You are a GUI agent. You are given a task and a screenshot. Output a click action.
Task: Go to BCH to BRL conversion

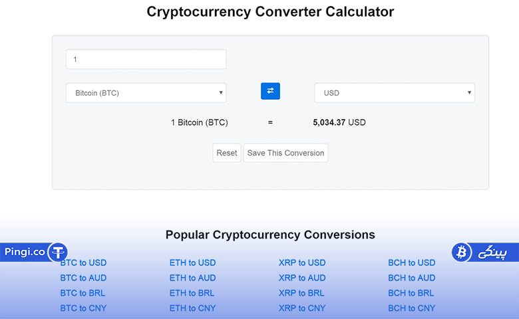coord(411,293)
